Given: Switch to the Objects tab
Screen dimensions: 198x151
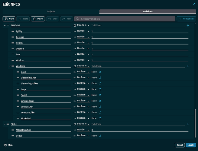Looking at the screenshot, I should coord(51,11).
